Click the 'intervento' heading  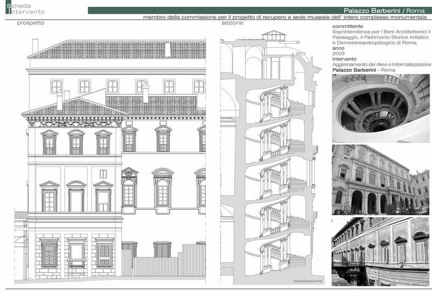point(345,59)
